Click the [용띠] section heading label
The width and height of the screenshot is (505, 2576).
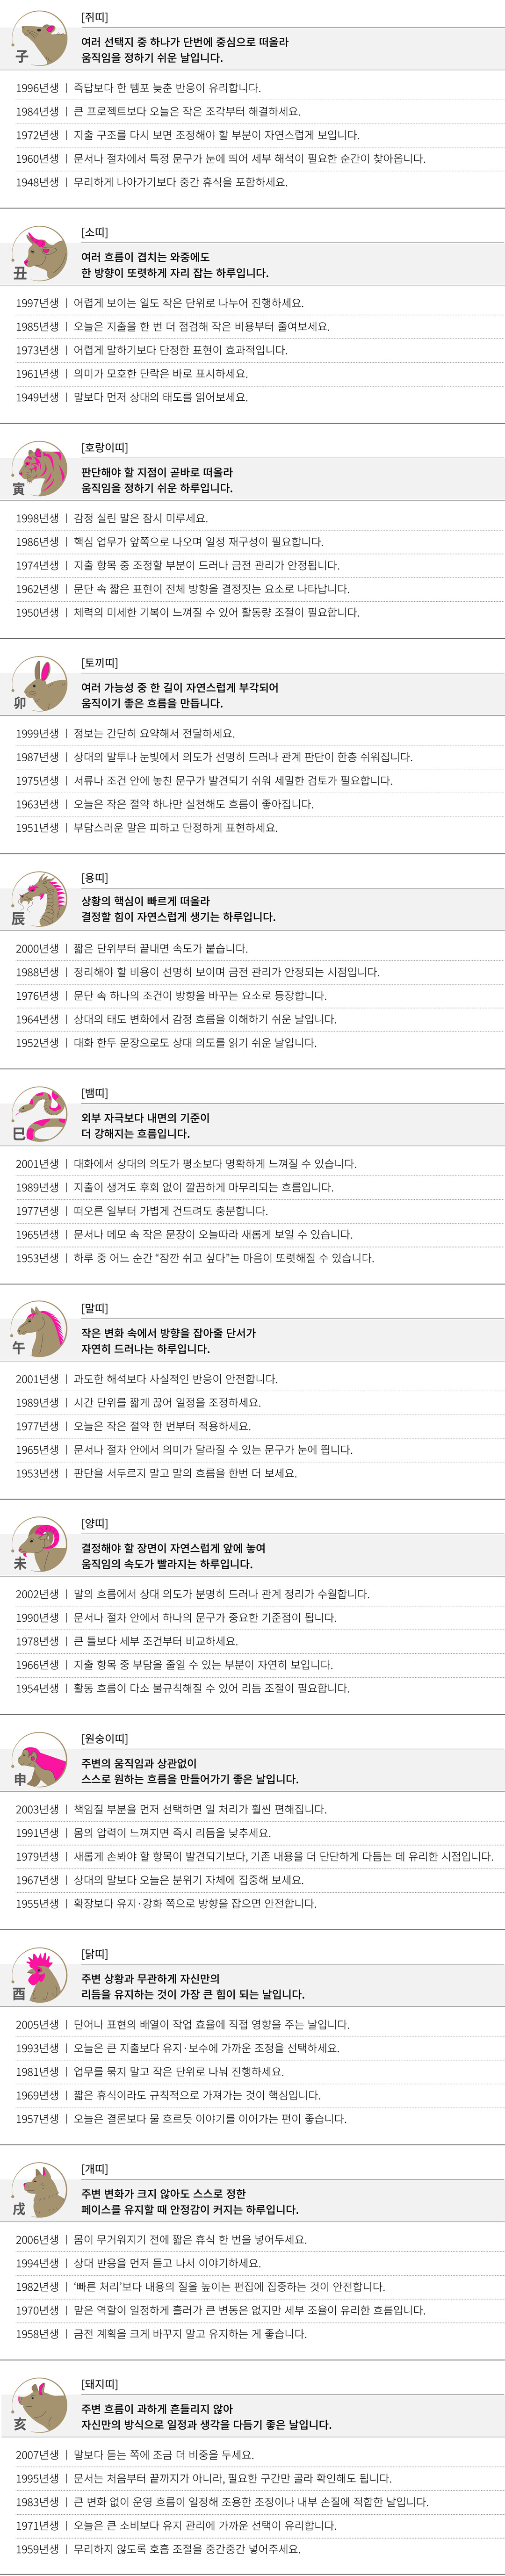click(94, 878)
